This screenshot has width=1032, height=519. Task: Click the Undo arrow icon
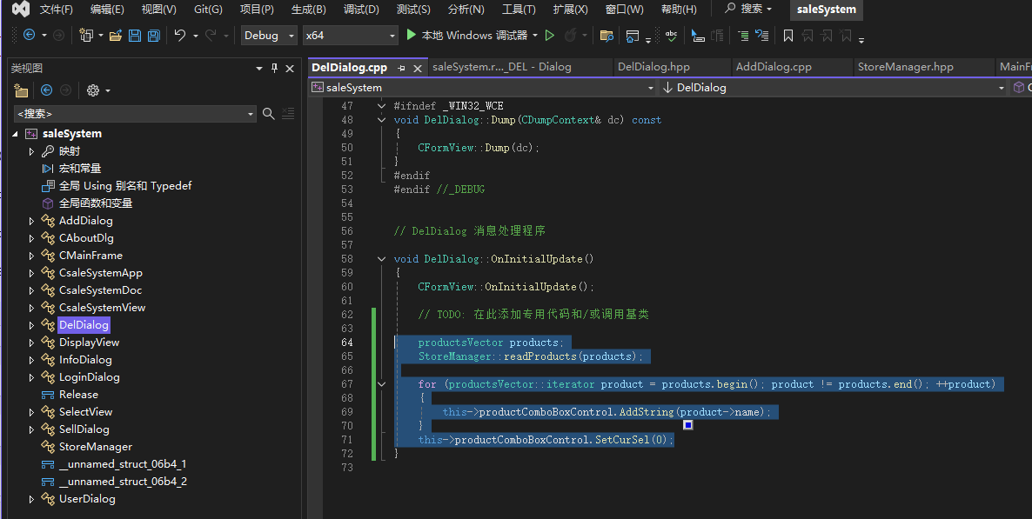click(x=179, y=36)
